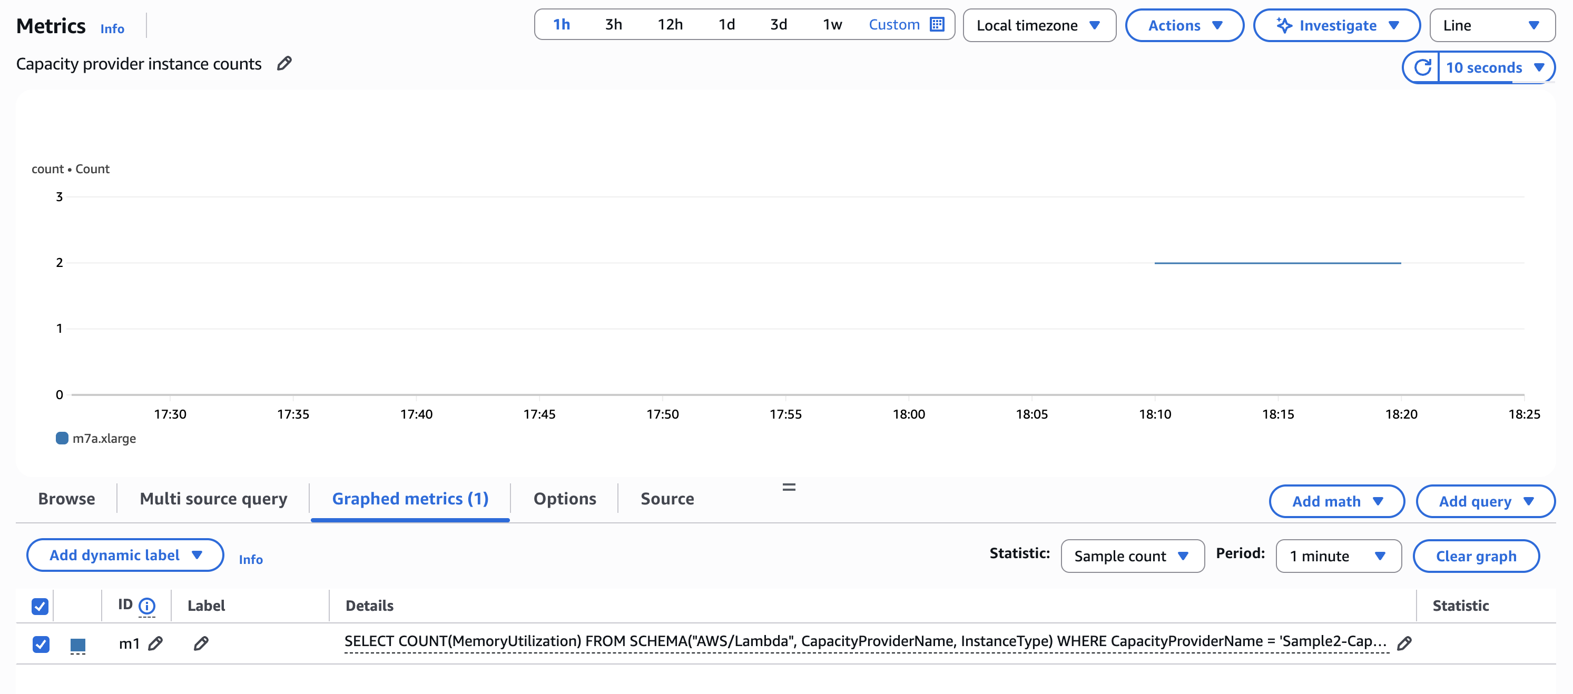Viewport: 1573px width, 694px height.
Task: Open the Multi source query tab
Action: point(213,499)
